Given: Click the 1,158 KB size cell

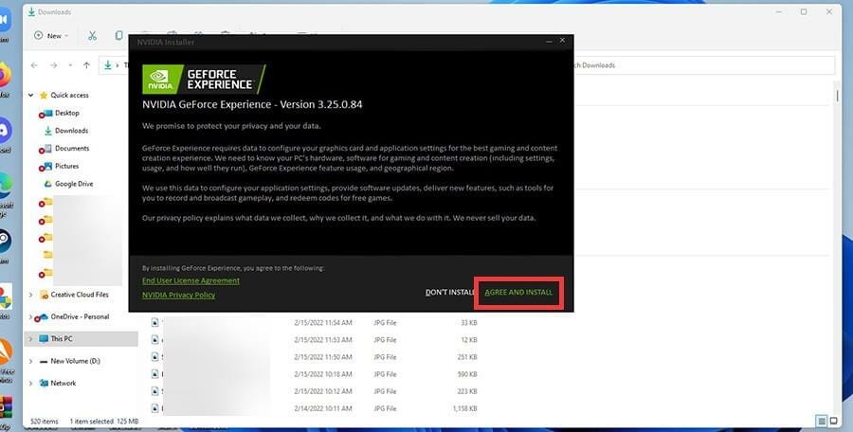Looking at the screenshot, I should pyautogui.click(x=464, y=408).
